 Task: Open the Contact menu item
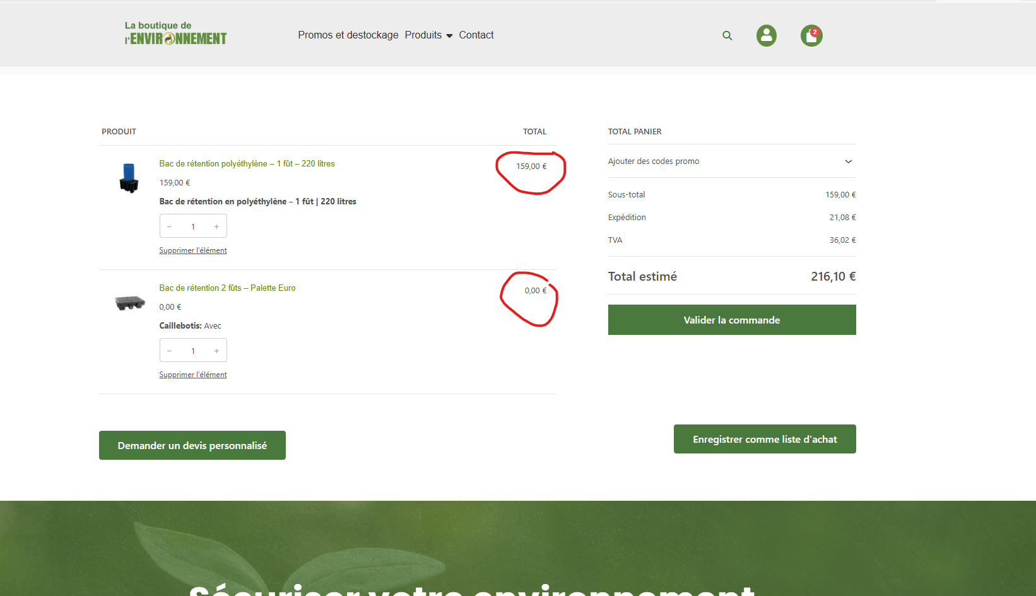pyautogui.click(x=476, y=35)
